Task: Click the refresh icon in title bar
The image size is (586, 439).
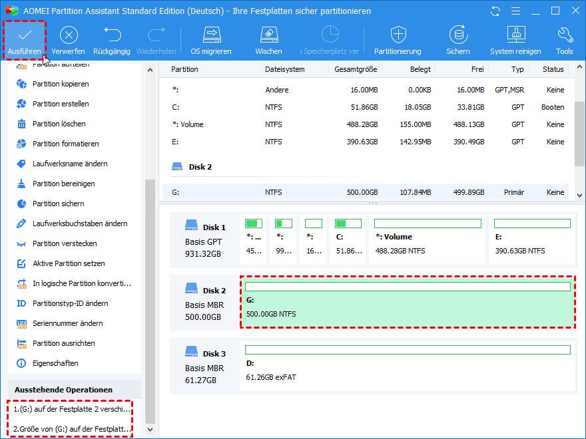Action: [x=495, y=11]
